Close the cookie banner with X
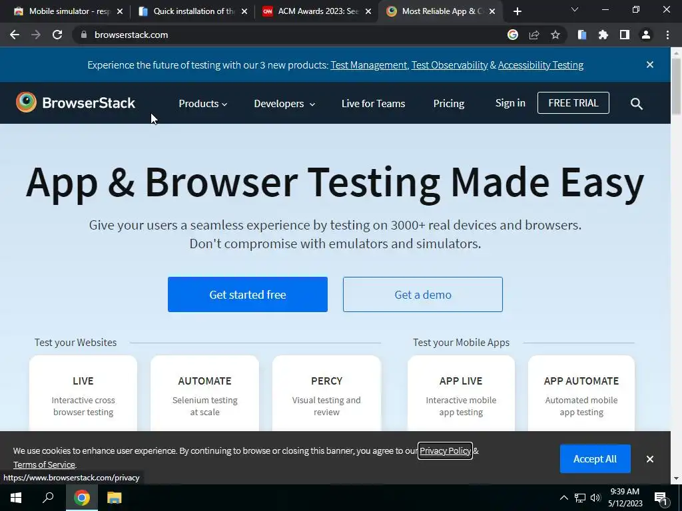 coord(650,459)
